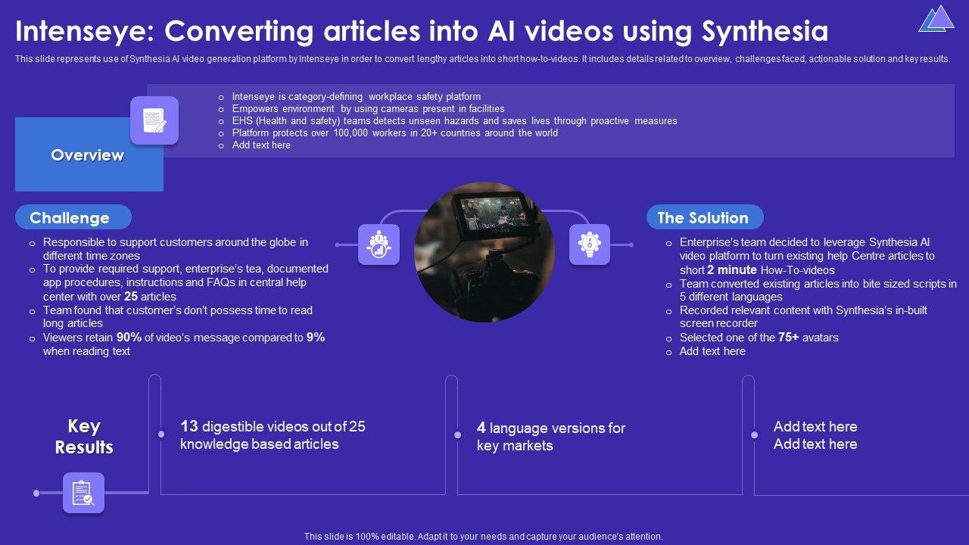Click "Team converted existing articles into bite sized scripts"
Screen dimensions: 969x545
pos(818,290)
